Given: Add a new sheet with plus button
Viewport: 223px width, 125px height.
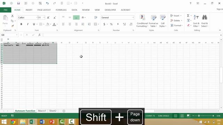Looking at the screenshot, I should [x=64, y=111].
